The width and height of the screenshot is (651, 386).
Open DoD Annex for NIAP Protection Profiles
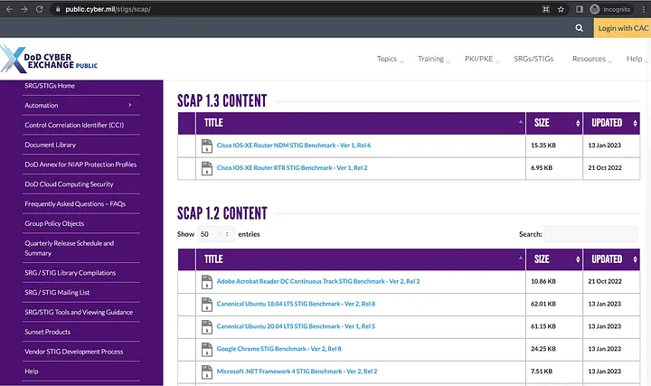80,165
